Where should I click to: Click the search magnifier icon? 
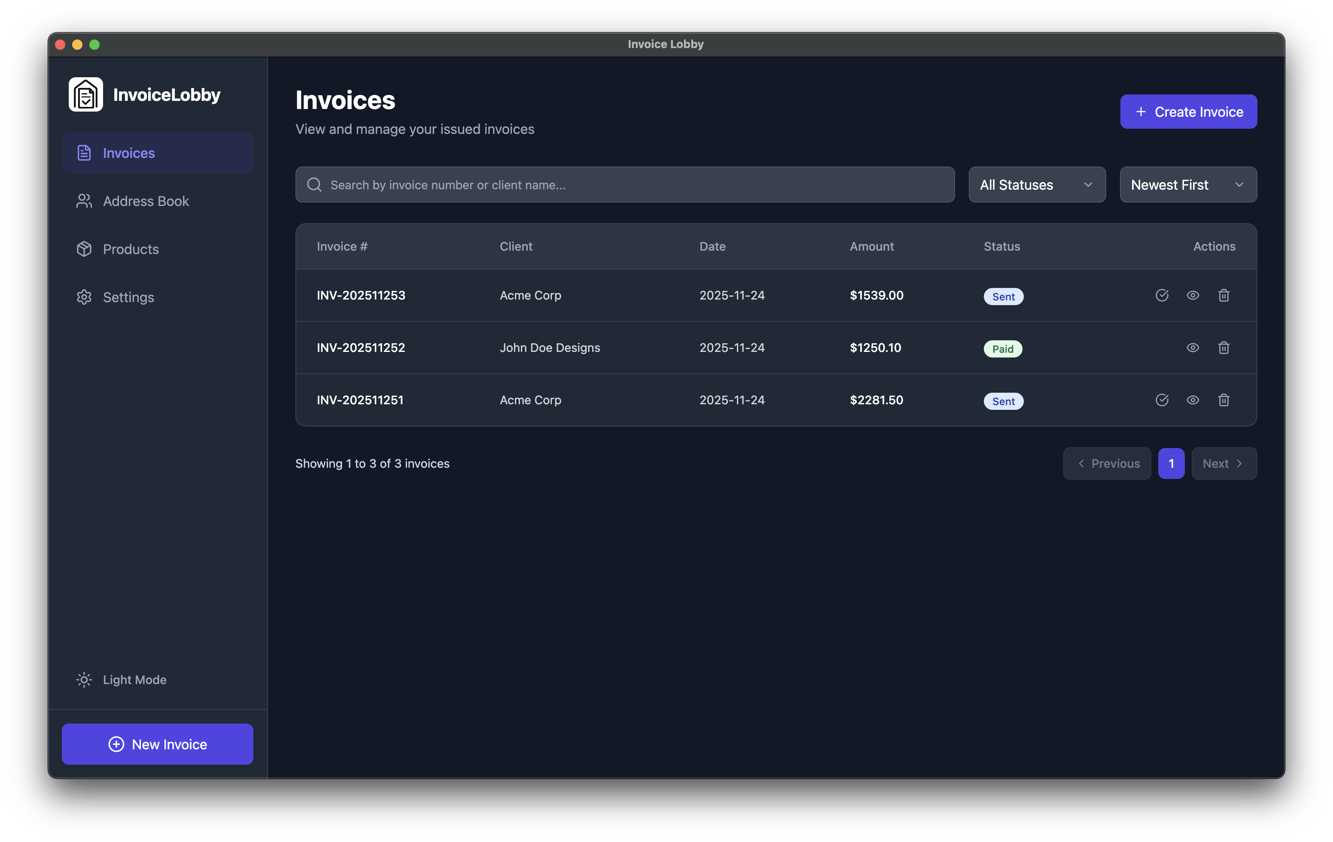(x=314, y=184)
